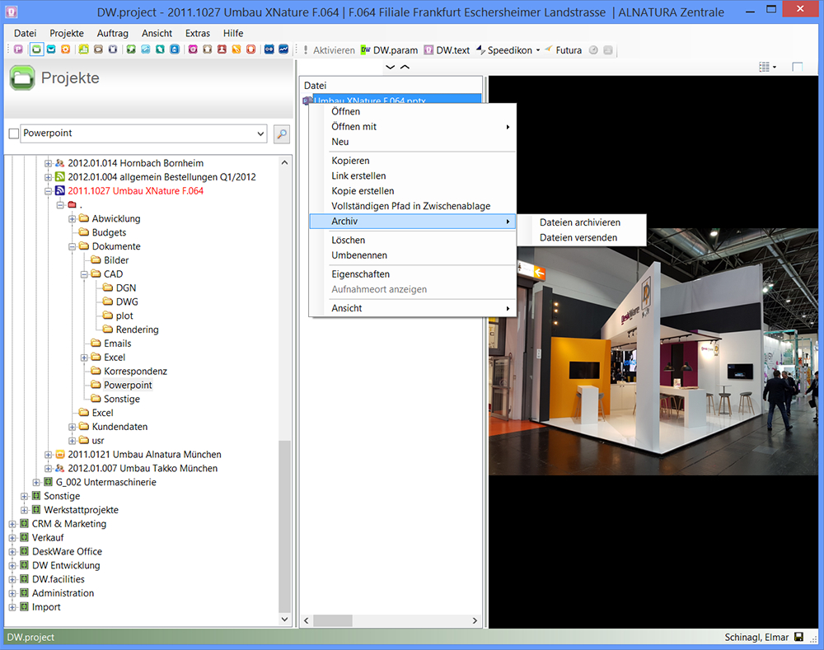The image size is (824, 650).
Task: Open the Powerpoint search dropdown list
Action: tap(261, 133)
